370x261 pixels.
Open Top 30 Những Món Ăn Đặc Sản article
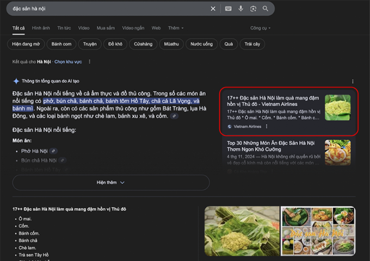(270, 146)
